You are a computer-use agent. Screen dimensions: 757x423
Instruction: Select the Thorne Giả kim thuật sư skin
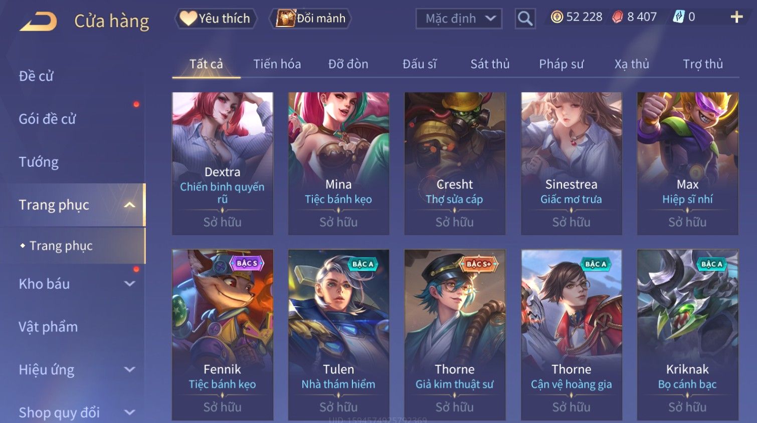pyautogui.click(x=455, y=335)
